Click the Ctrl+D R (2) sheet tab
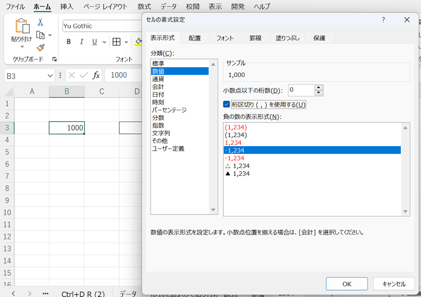This screenshot has width=421, height=297. point(83,294)
